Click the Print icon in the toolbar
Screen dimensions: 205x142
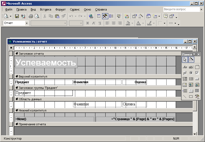[x=31, y=16]
